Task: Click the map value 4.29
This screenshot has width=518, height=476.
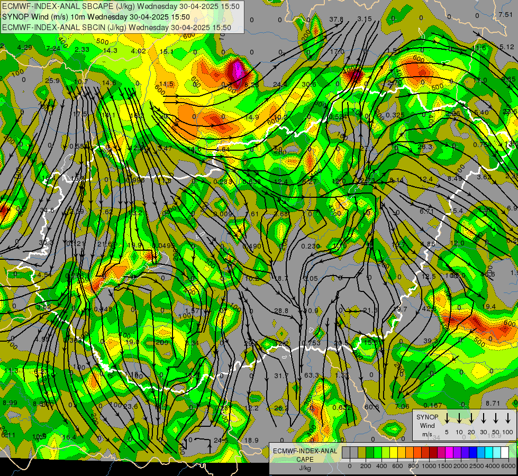Action: coord(25,47)
